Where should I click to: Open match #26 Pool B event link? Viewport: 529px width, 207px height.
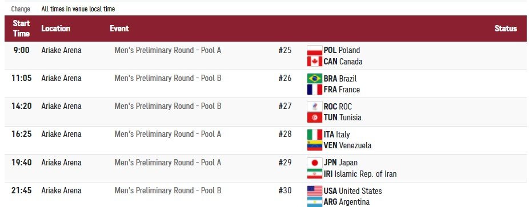coord(168,78)
